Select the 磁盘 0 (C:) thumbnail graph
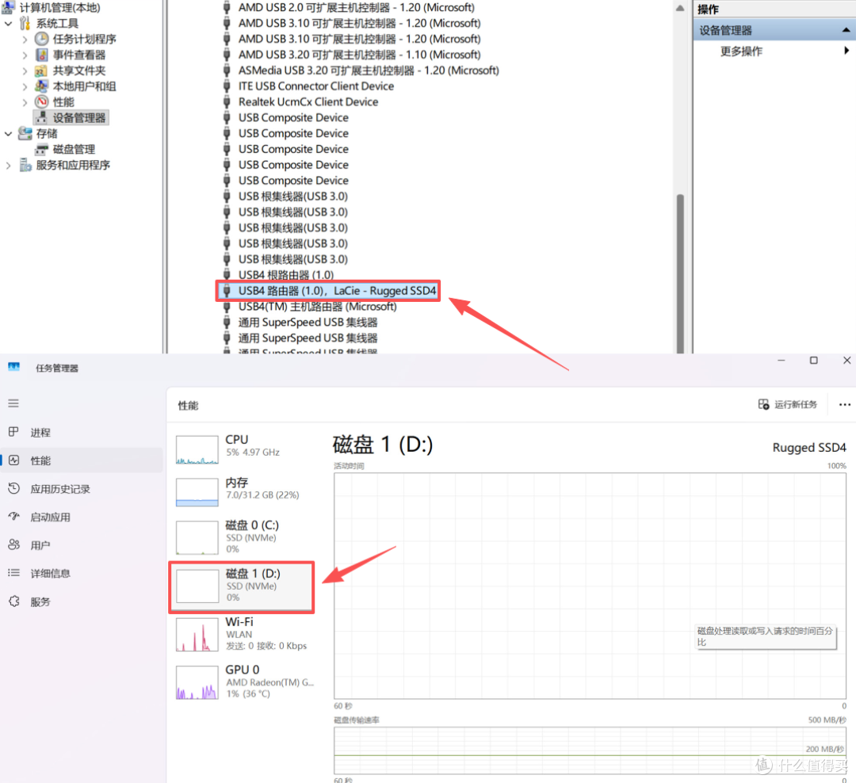The height and width of the screenshot is (783, 856). tap(197, 538)
